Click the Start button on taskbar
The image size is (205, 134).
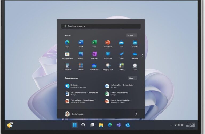(74, 125)
